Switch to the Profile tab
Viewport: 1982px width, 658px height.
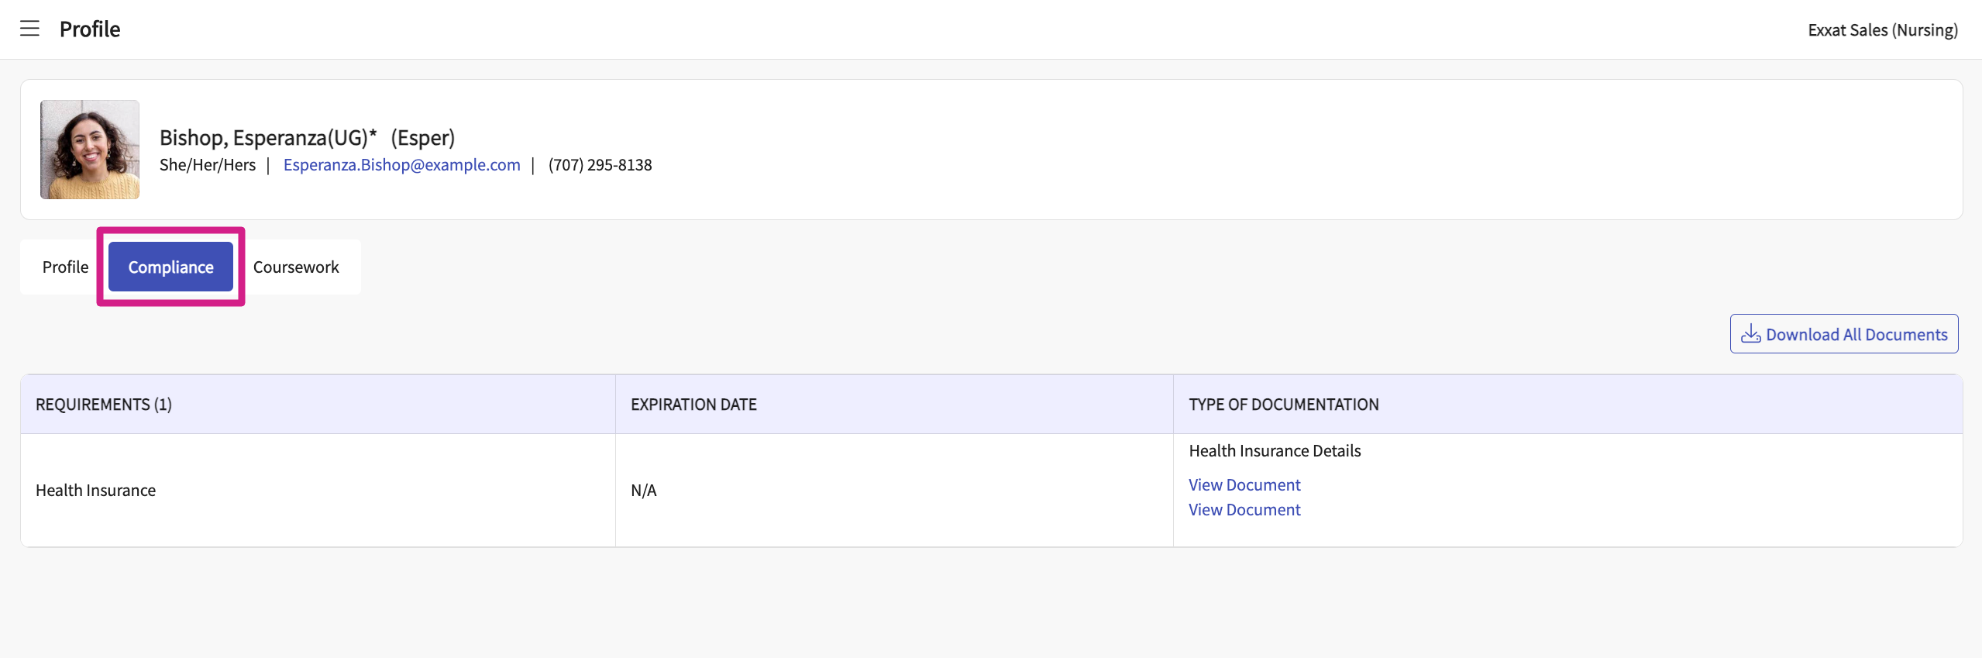point(65,267)
